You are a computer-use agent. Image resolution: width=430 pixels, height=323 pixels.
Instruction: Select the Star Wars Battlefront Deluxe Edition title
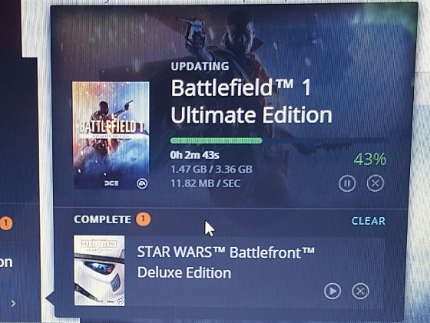(226, 262)
